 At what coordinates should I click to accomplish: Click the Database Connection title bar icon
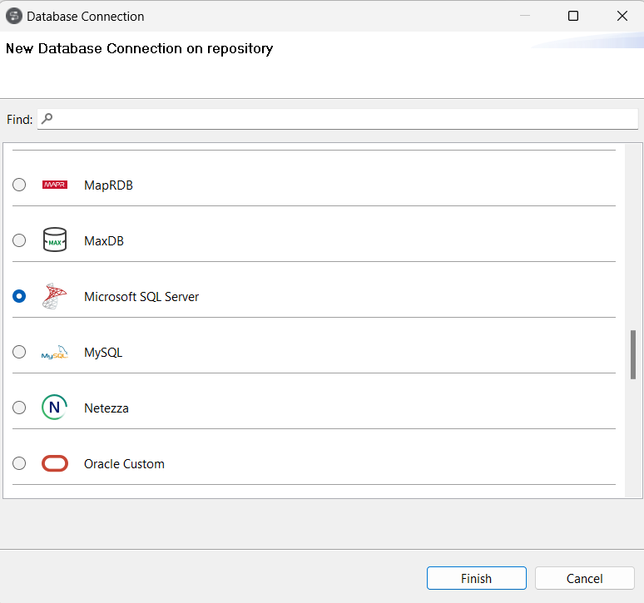(14, 16)
